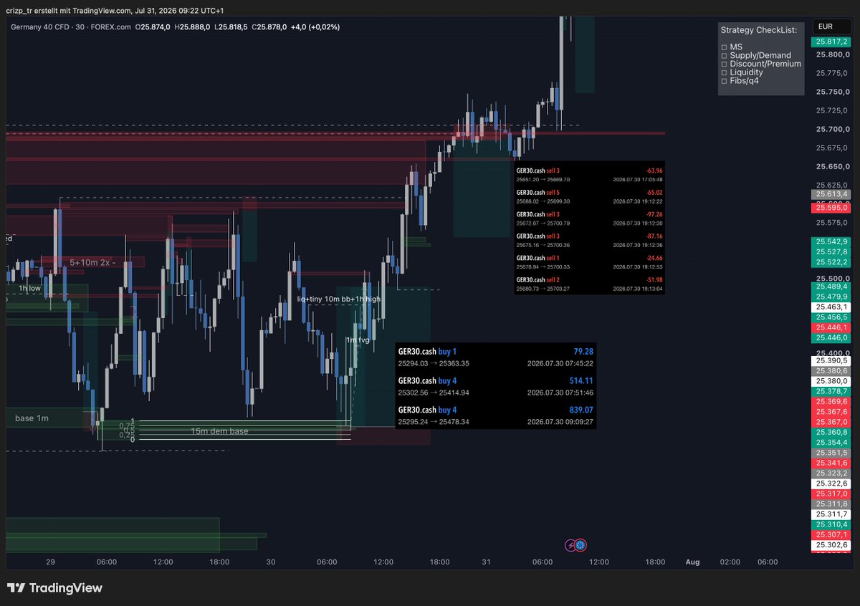Select the 25.390,5 white price label
860x606 pixels.
coord(830,361)
